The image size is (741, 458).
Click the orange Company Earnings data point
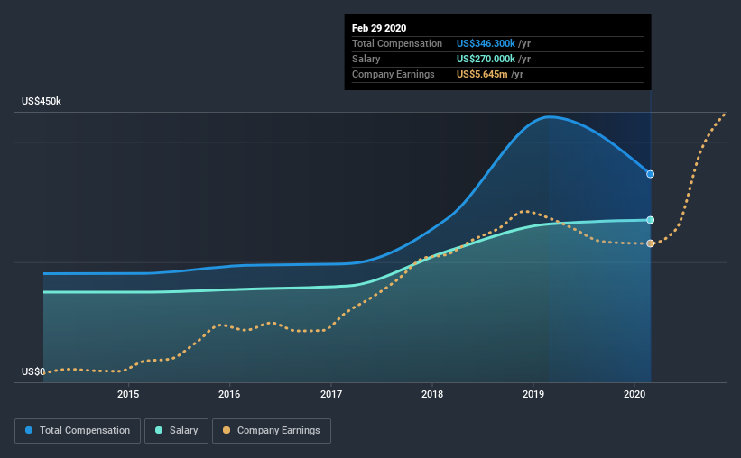[650, 243]
